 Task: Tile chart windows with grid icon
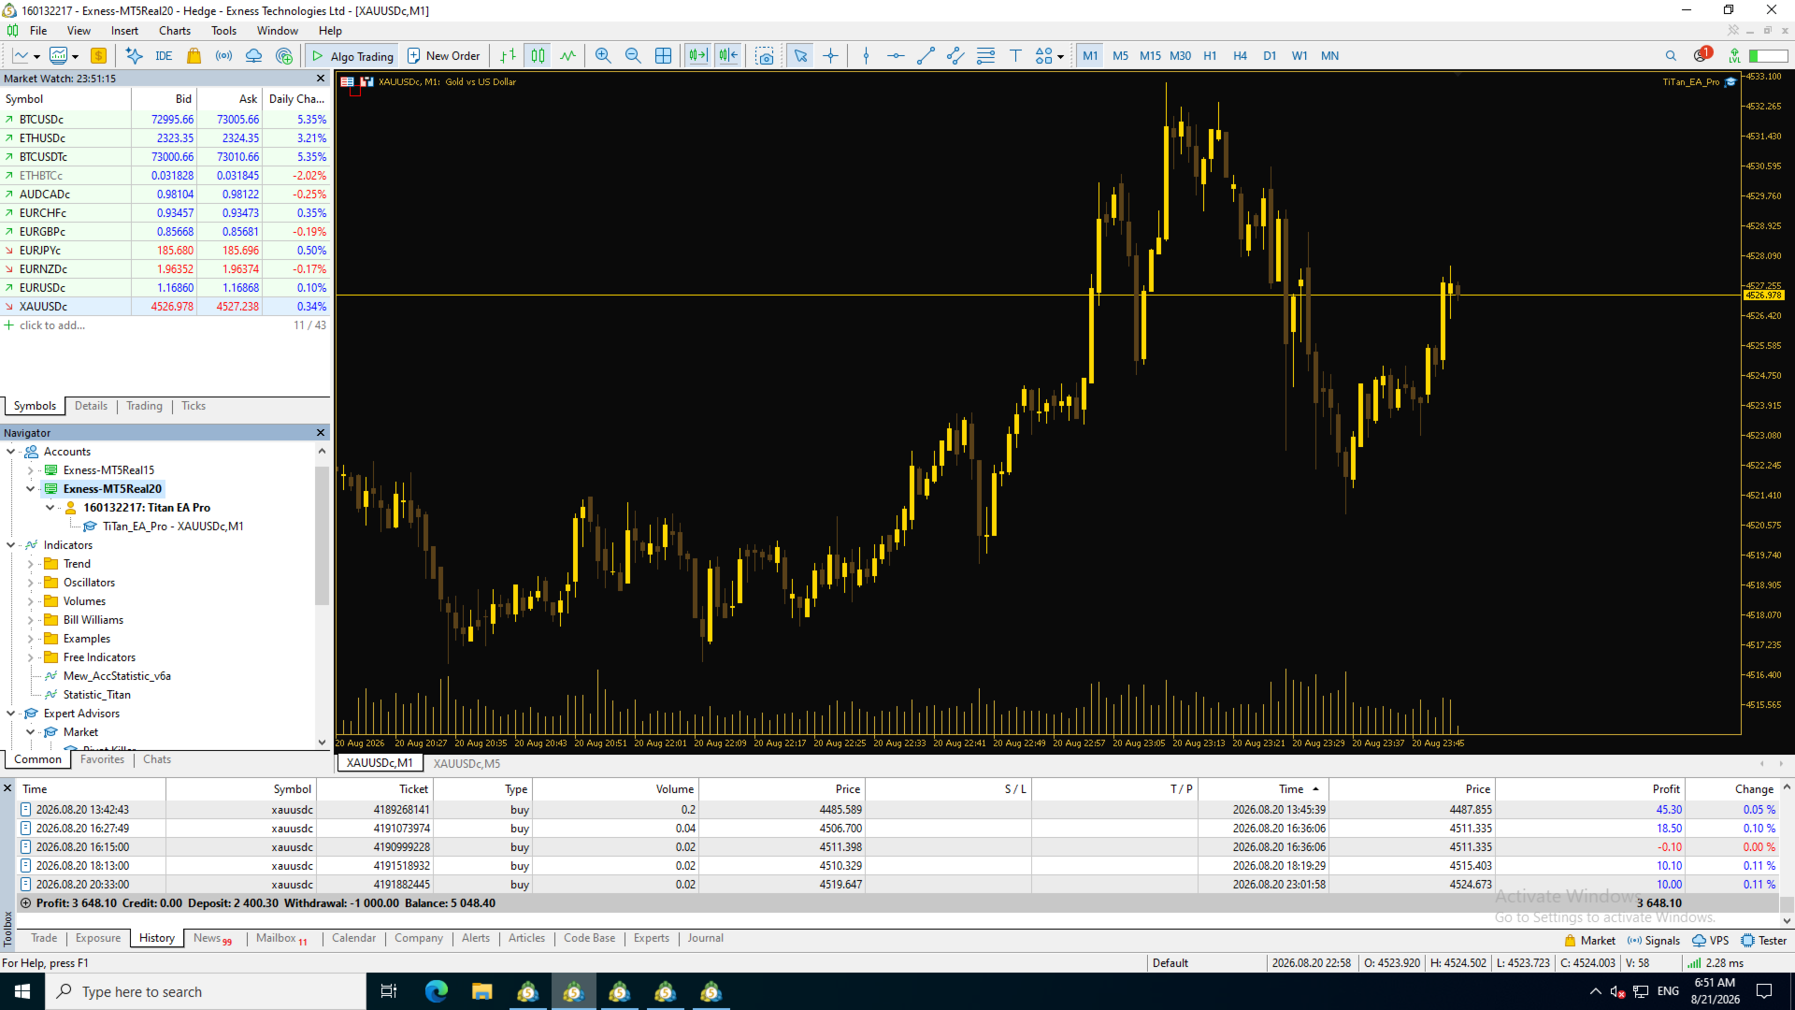[663, 56]
